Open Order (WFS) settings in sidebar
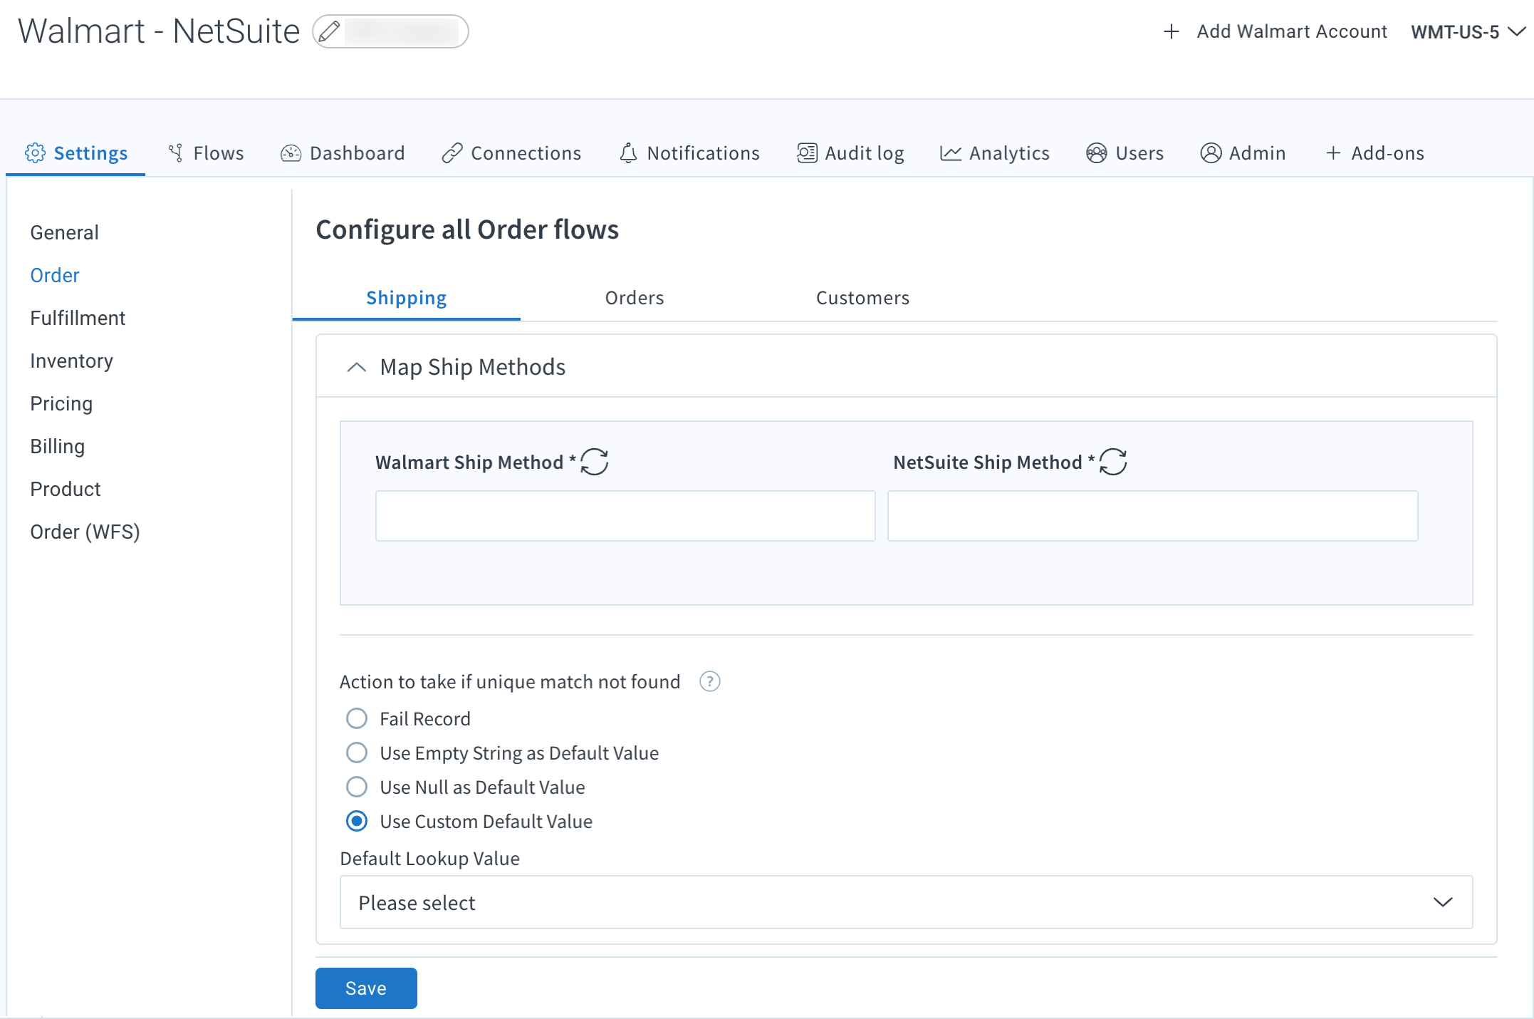This screenshot has width=1534, height=1019. tap(85, 532)
